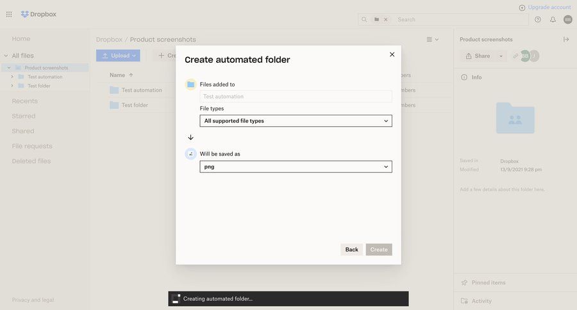The height and width of the screenshot is (310, 577).
Task: Open the list view options dropdown
Action: click(432, 39)
